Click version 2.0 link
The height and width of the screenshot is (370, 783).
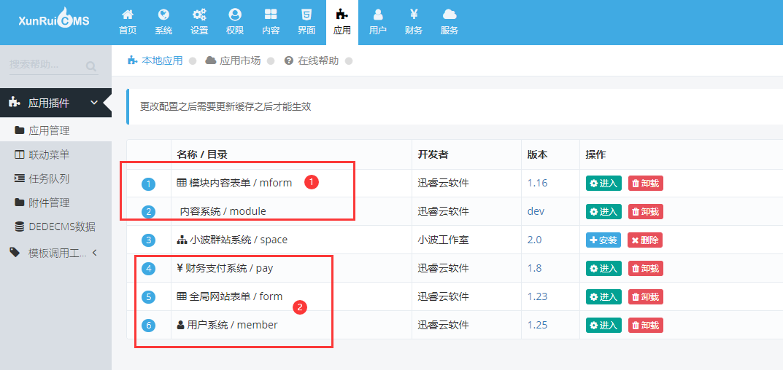click(x=534, y=240)
